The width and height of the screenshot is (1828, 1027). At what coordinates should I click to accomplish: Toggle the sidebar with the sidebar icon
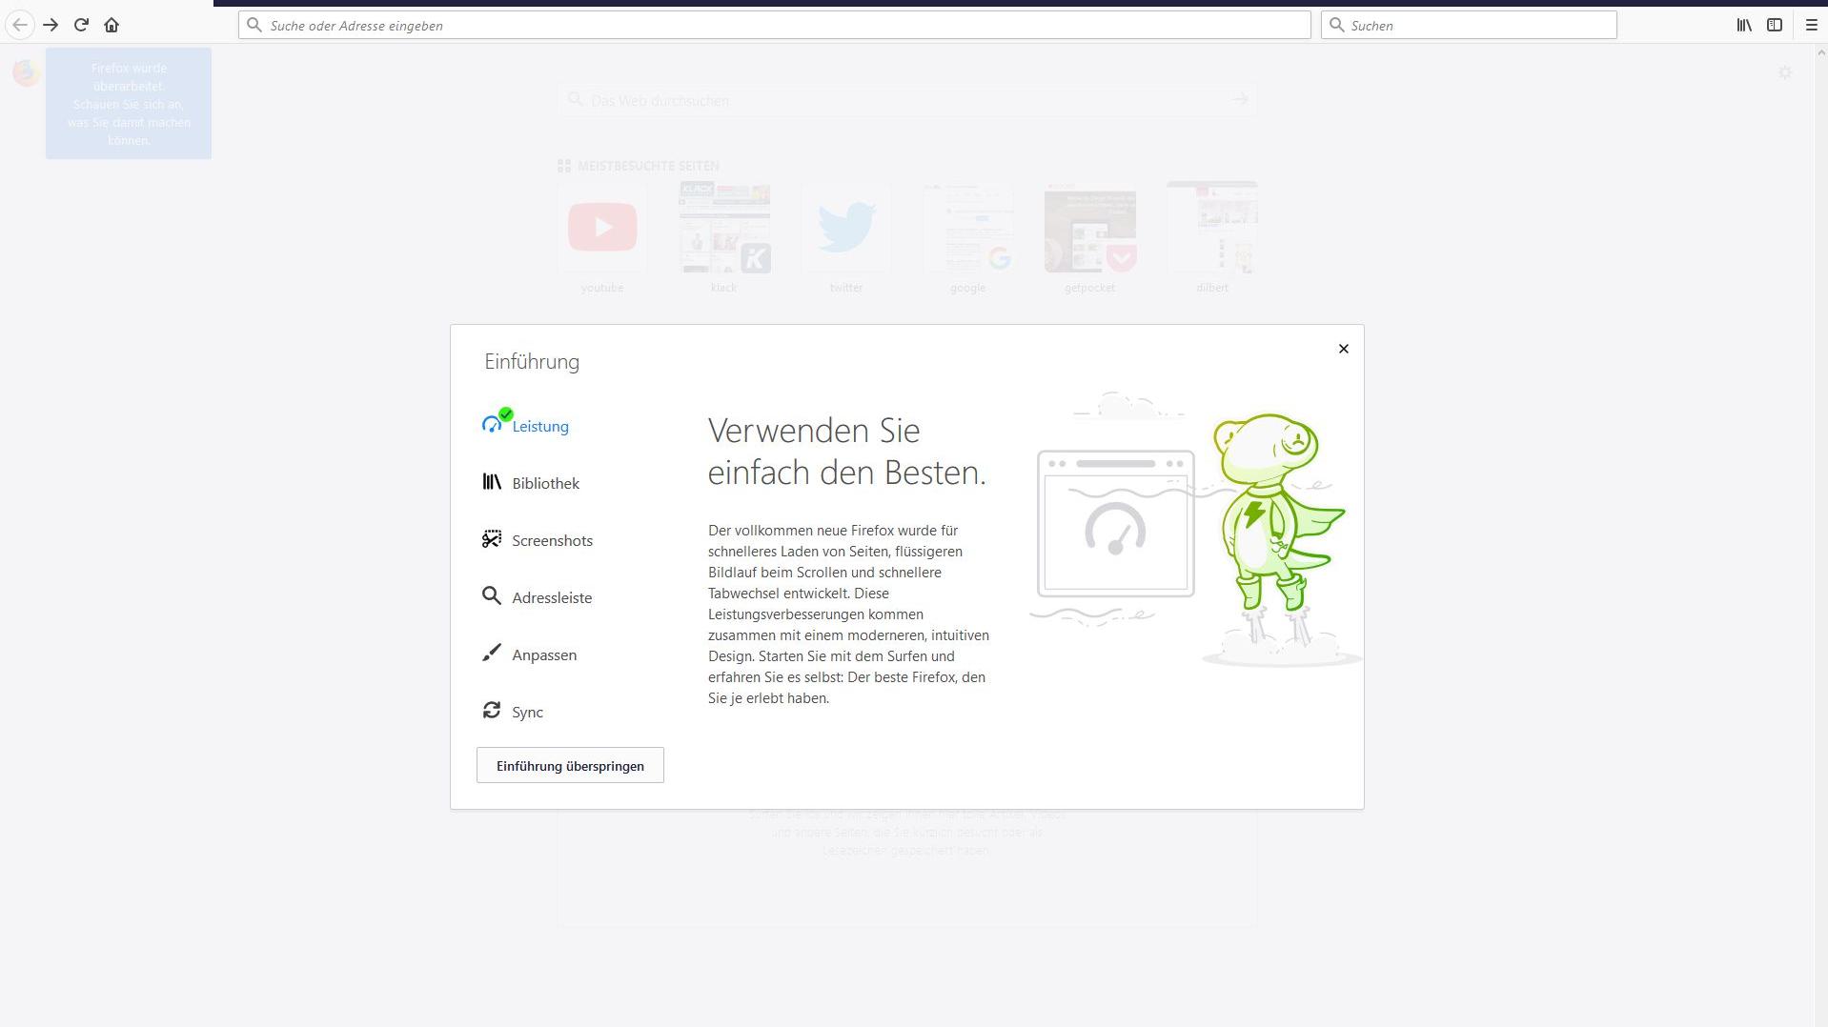[x=1774, y=25]
